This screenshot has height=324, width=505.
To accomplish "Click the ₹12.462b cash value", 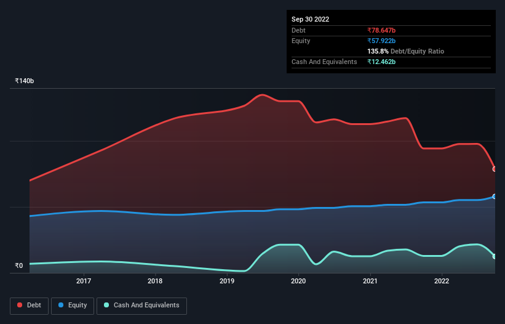I will tap(381, 62).
